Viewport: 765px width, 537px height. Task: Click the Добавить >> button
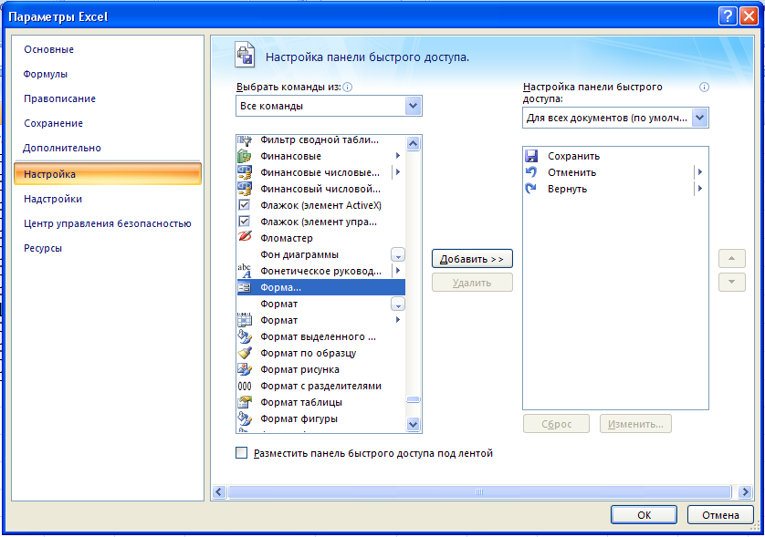[x=472, y=259]
